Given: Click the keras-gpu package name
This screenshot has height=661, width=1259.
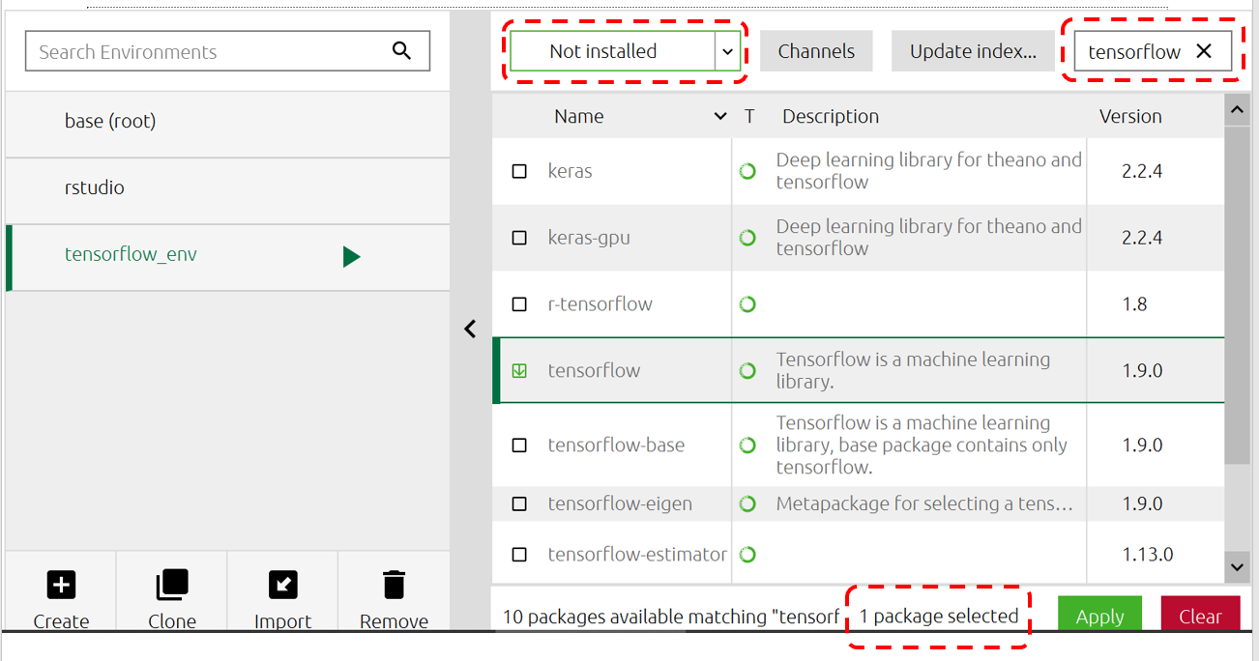Looking at the screenshot, I should pos(589,237).
